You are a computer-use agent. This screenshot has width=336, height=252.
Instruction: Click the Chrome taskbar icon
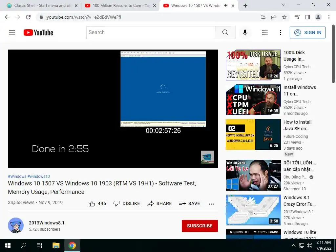point(72,245)
